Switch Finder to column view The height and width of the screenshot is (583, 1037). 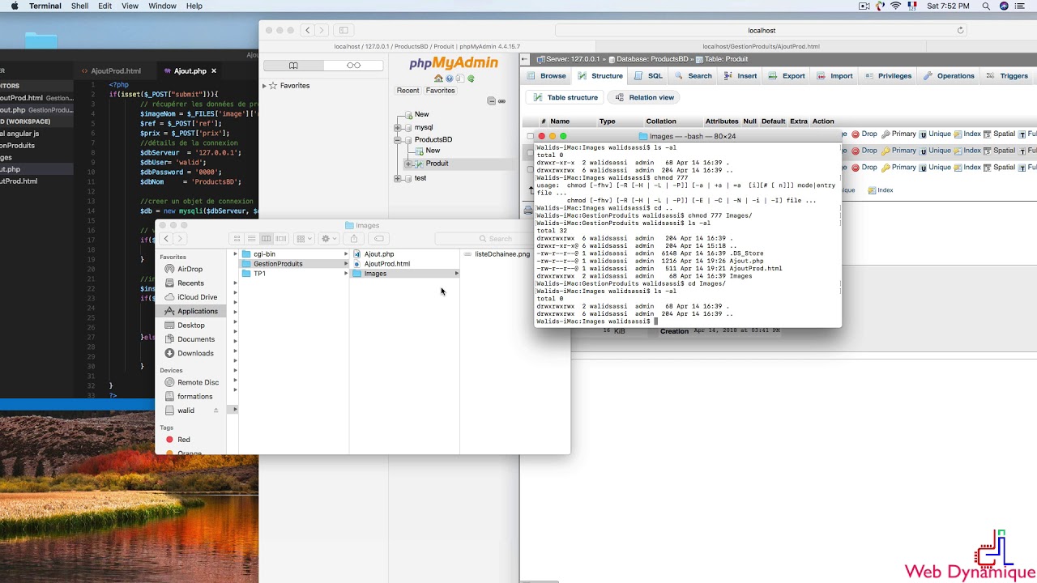point(266,239)
